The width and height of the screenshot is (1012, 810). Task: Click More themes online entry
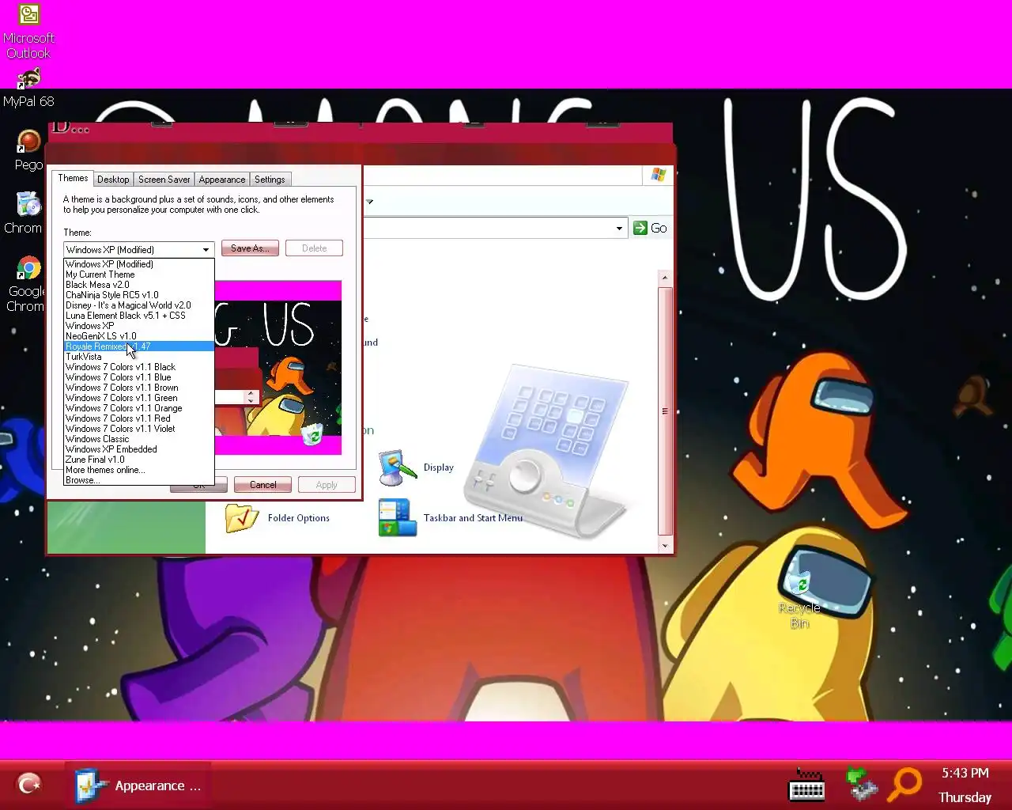[138, 470]
